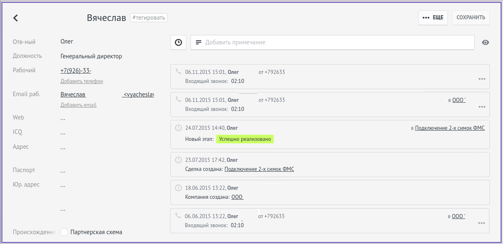Edit the empty ICQ field
The width and height of the screenshot is (503, 244).
click(x=63, y=133)
